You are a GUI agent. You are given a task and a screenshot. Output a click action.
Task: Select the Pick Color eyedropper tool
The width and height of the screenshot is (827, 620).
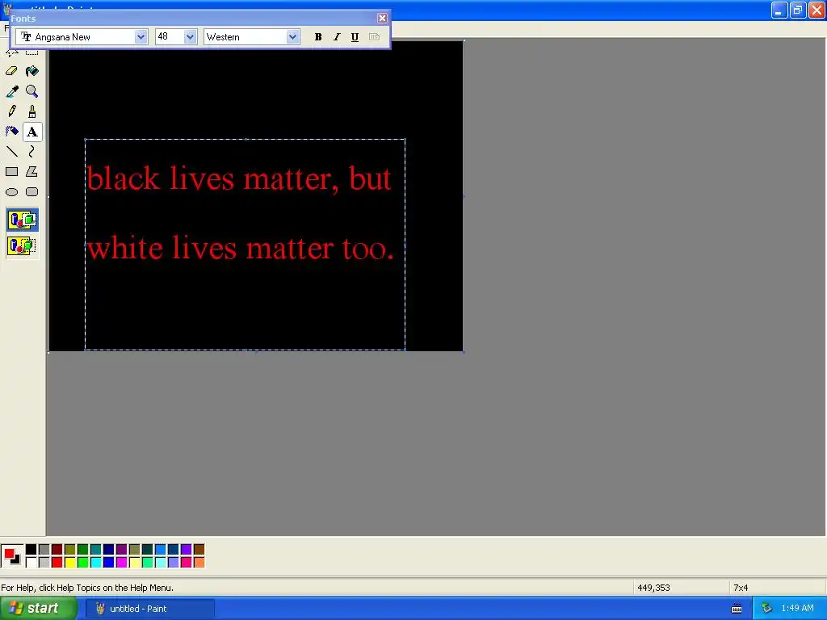coord(11,92)
